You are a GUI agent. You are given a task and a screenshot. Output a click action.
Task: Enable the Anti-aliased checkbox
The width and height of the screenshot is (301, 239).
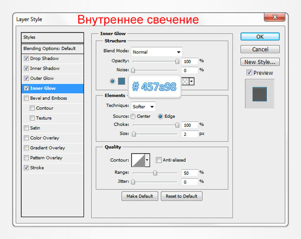click(159, 160)
